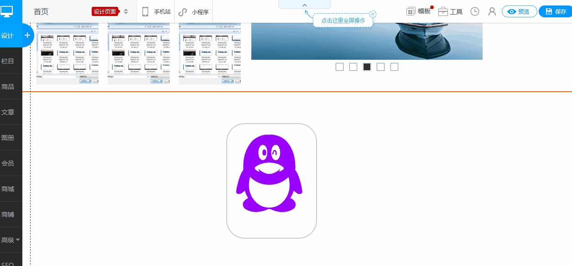
Task: Open the 商城 sidebar menu
Action: [x=8, y=189]
